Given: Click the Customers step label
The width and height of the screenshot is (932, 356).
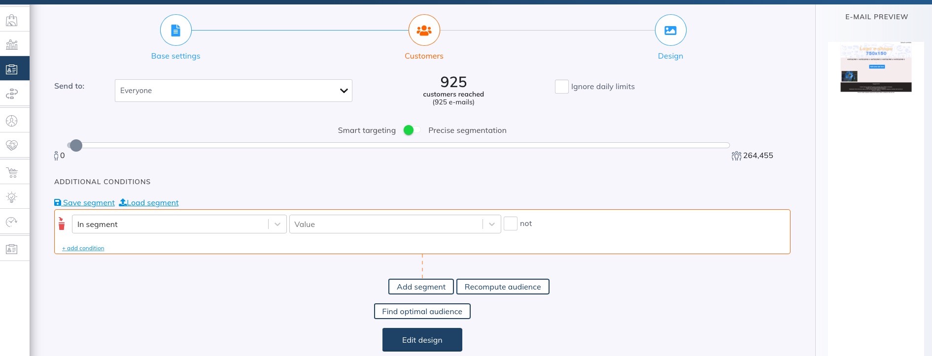Looking at the screenshot, I should [424, 56].
